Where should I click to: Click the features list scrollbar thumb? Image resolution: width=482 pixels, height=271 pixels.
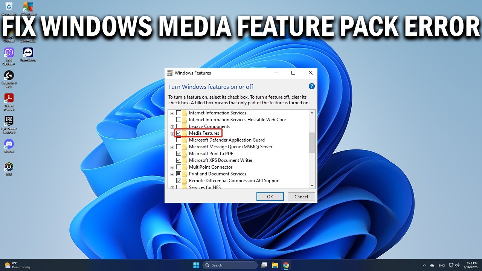tap(312, 143)
